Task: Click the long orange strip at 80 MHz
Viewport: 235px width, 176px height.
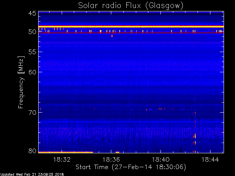Action: tap(66, 153)
